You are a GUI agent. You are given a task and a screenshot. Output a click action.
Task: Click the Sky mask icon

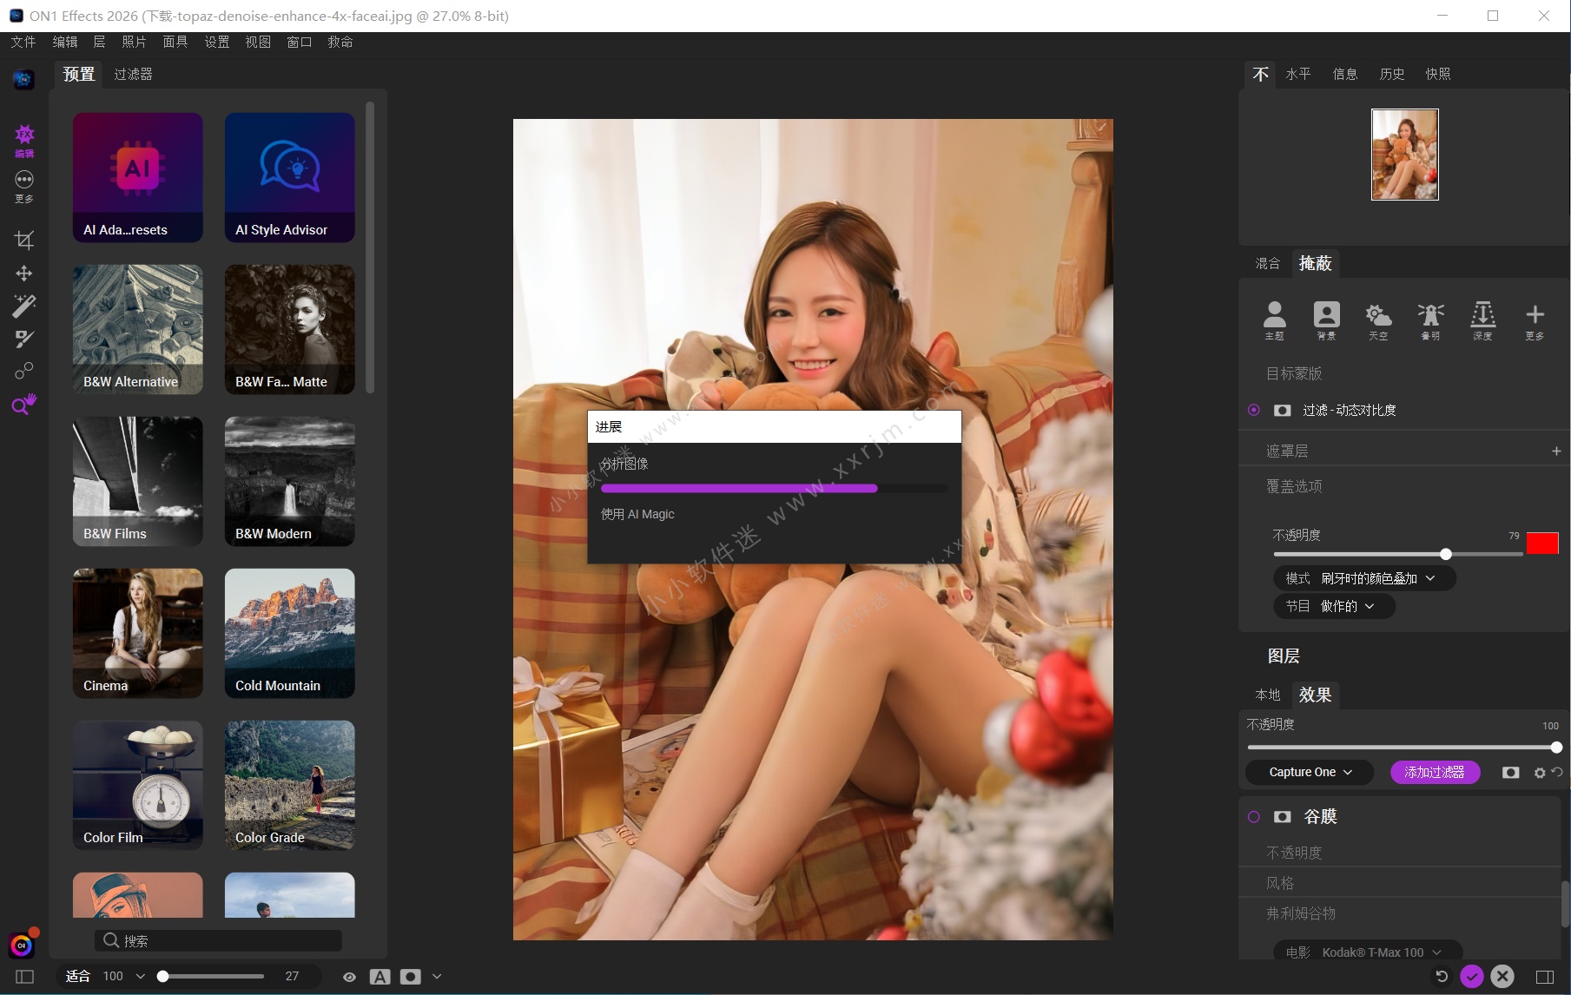[1378, 319]
